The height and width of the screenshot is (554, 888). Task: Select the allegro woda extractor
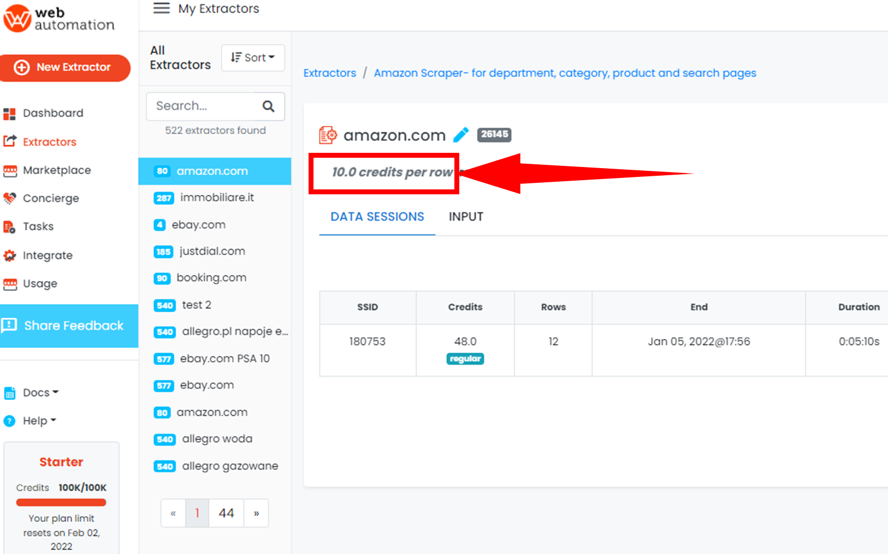[217, 439]
